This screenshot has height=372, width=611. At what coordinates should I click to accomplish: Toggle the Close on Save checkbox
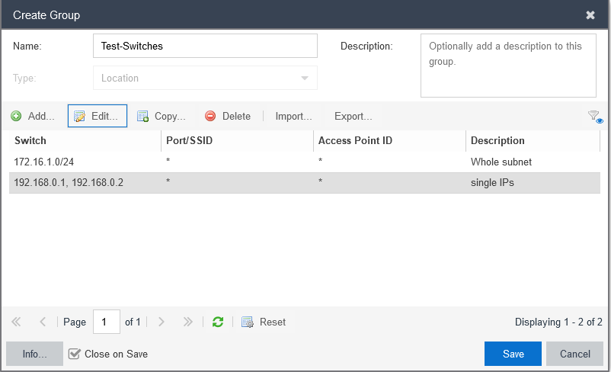[74, 354]
